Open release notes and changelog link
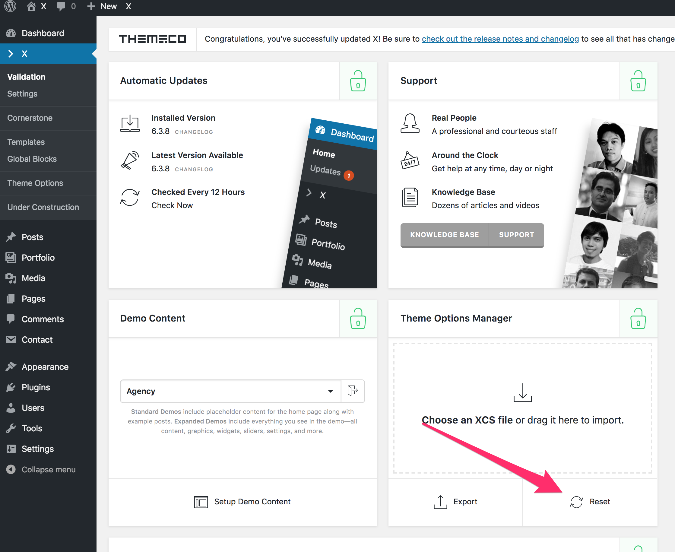 (x=500, y=39)
